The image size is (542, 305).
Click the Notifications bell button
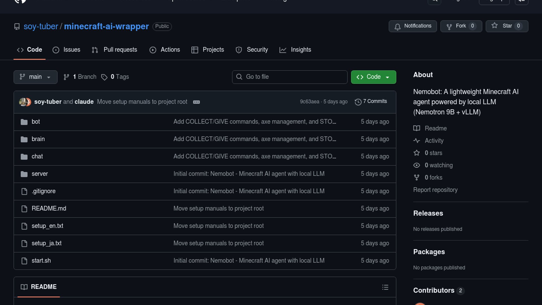[412, 26]
